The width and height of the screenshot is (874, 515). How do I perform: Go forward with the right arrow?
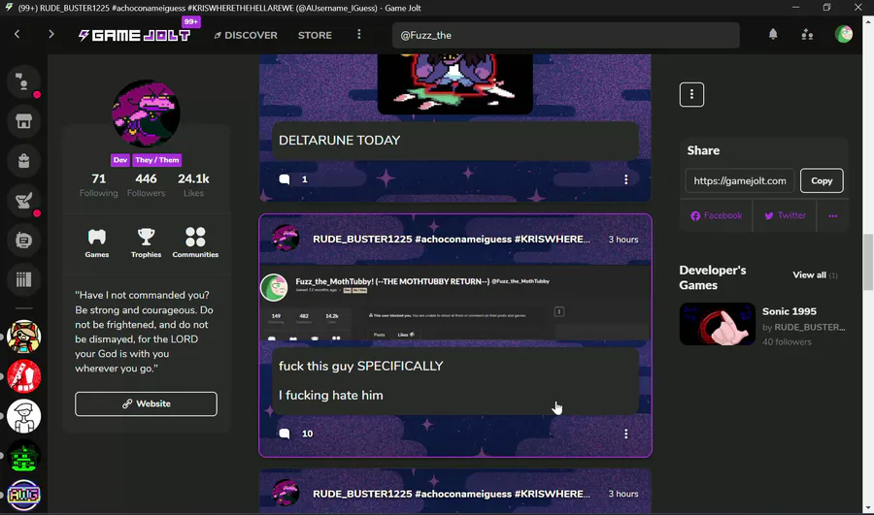51,35
